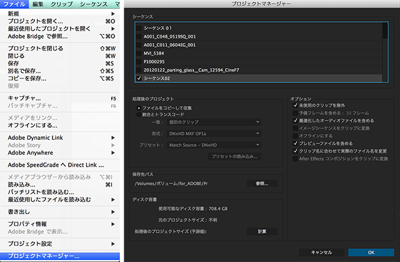Open the ファイル menu in the menu bar
400x262 pixels.
click(14, 4)
